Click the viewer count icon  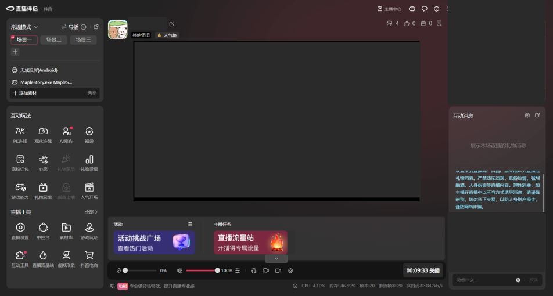tap(389, 23)
